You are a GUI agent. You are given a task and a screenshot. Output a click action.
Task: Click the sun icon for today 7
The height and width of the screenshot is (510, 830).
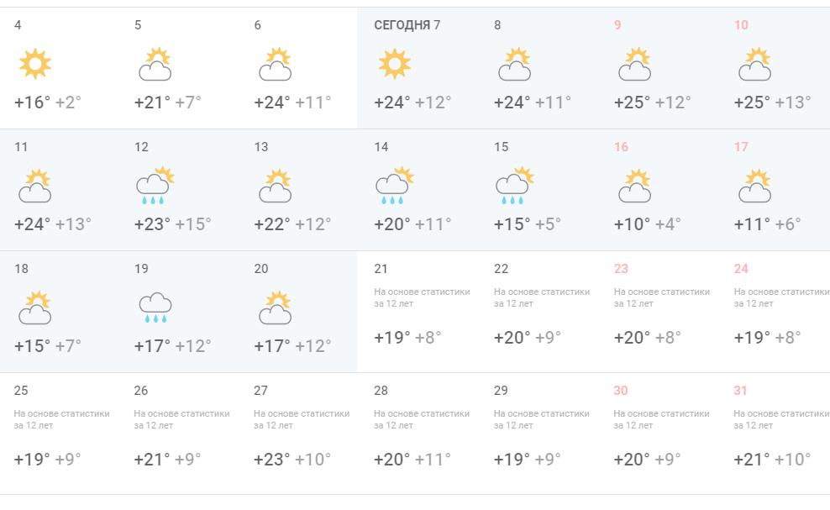click(x=394, y=64)
